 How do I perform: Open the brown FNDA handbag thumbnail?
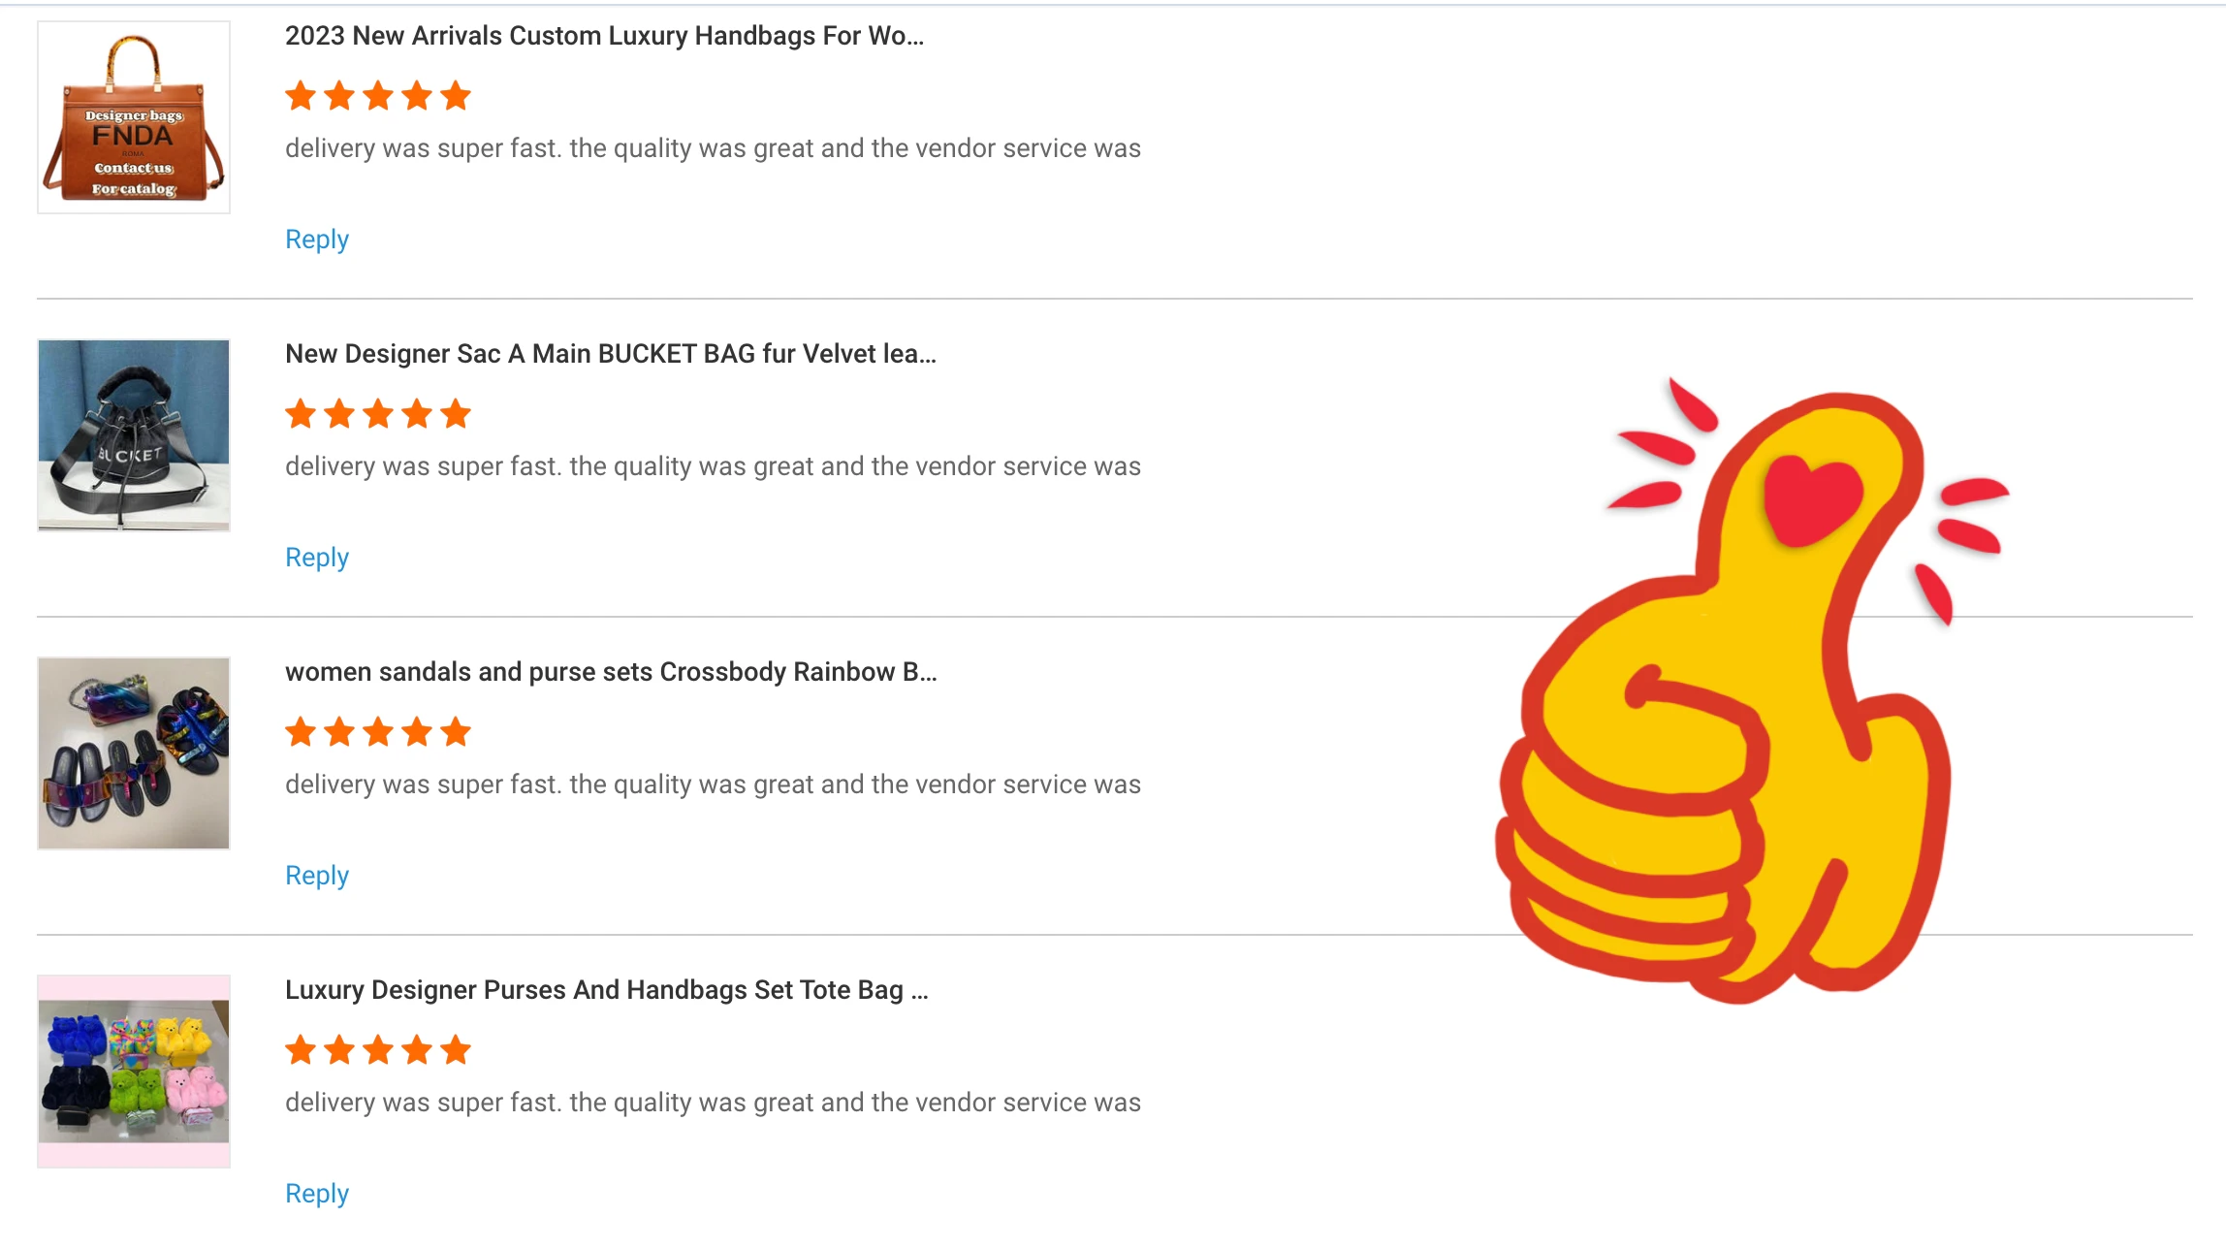pyautogui.click(x=134, y=117)
